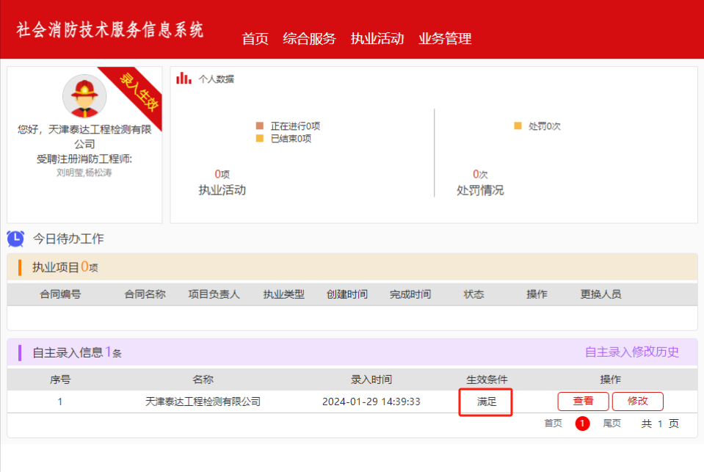Click the 录入生效 ribbon badge
Screen dimensions: 704x472
(138, 92)
